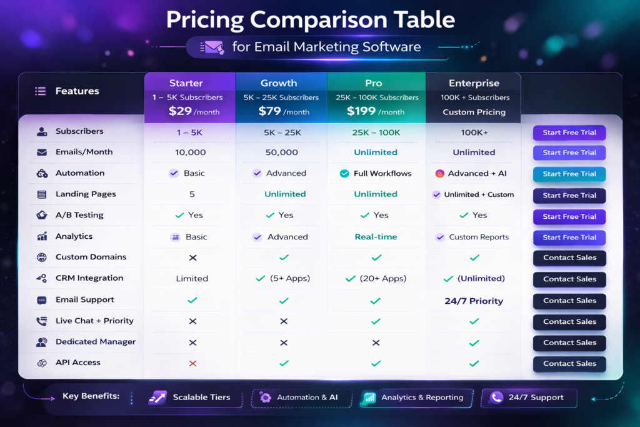Click the 24/7 Support benefit chip
This screenshot has width=640, height=427.
(527, 398)
